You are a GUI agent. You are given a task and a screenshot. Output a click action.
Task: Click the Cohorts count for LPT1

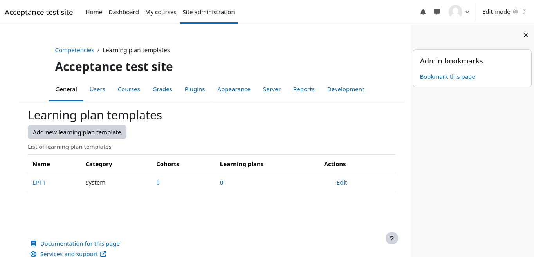(158, 183)
